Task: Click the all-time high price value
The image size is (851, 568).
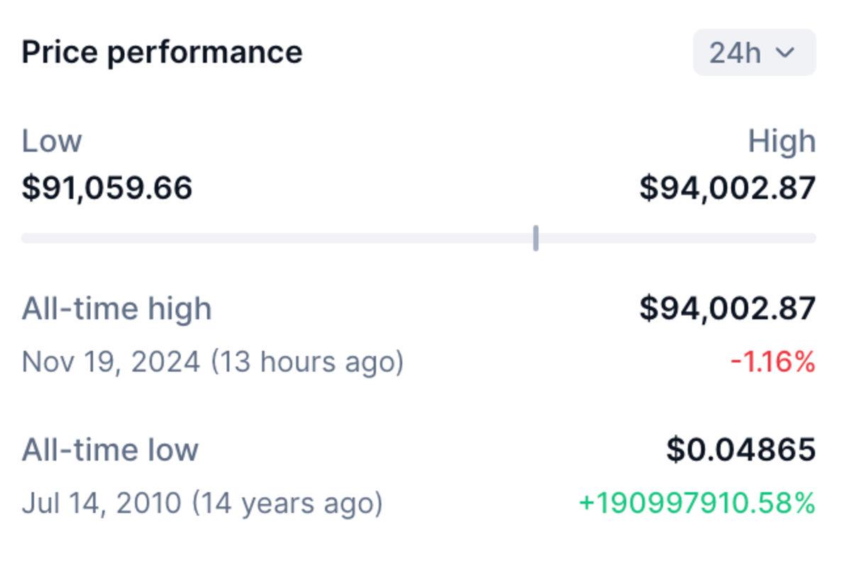Action: point(727,309)
